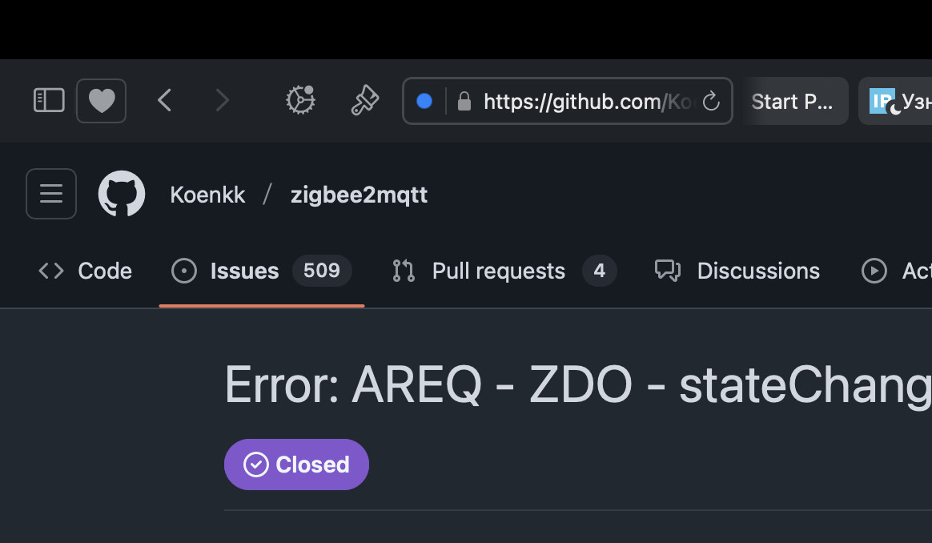Click the forward navigation arrow
The width and height of the screenshot is (932, 543).
coord(222,101)
